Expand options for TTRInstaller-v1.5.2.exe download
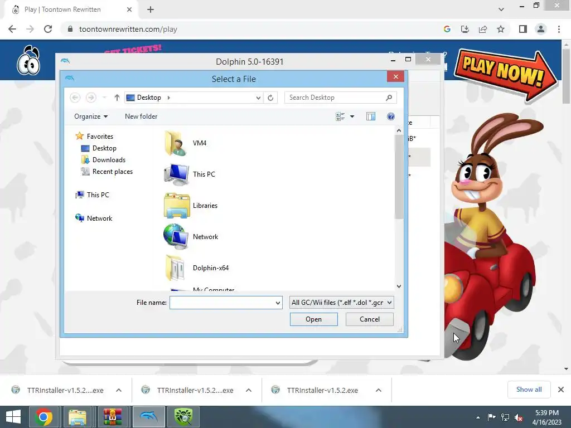 pyautogui.click(x=379, y=390)
